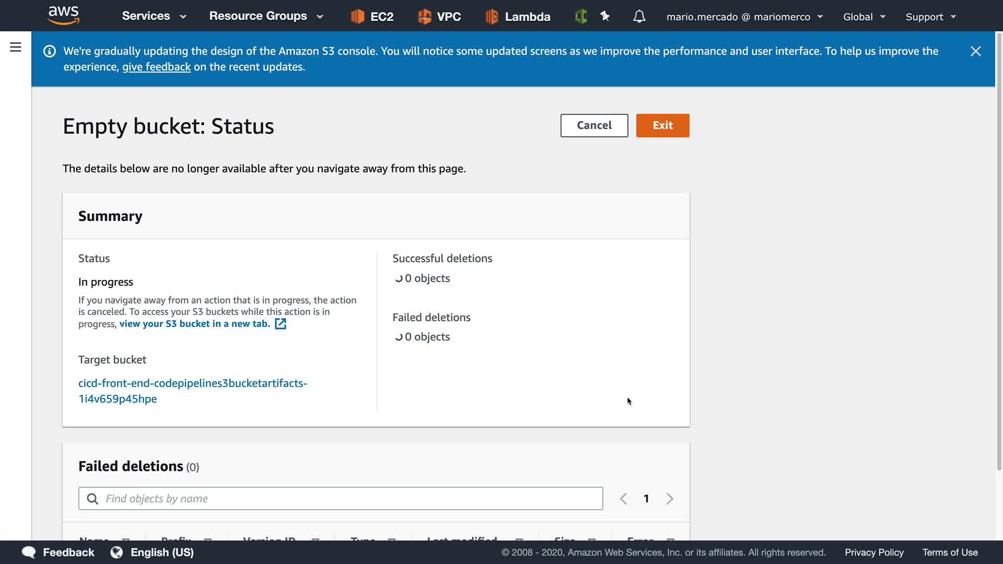Open the Support menu
Viewport: 1003px width, 564px height.
click(x=930, y=17)
